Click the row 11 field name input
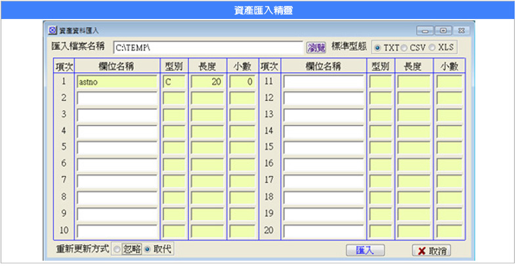 coord(323,81)
